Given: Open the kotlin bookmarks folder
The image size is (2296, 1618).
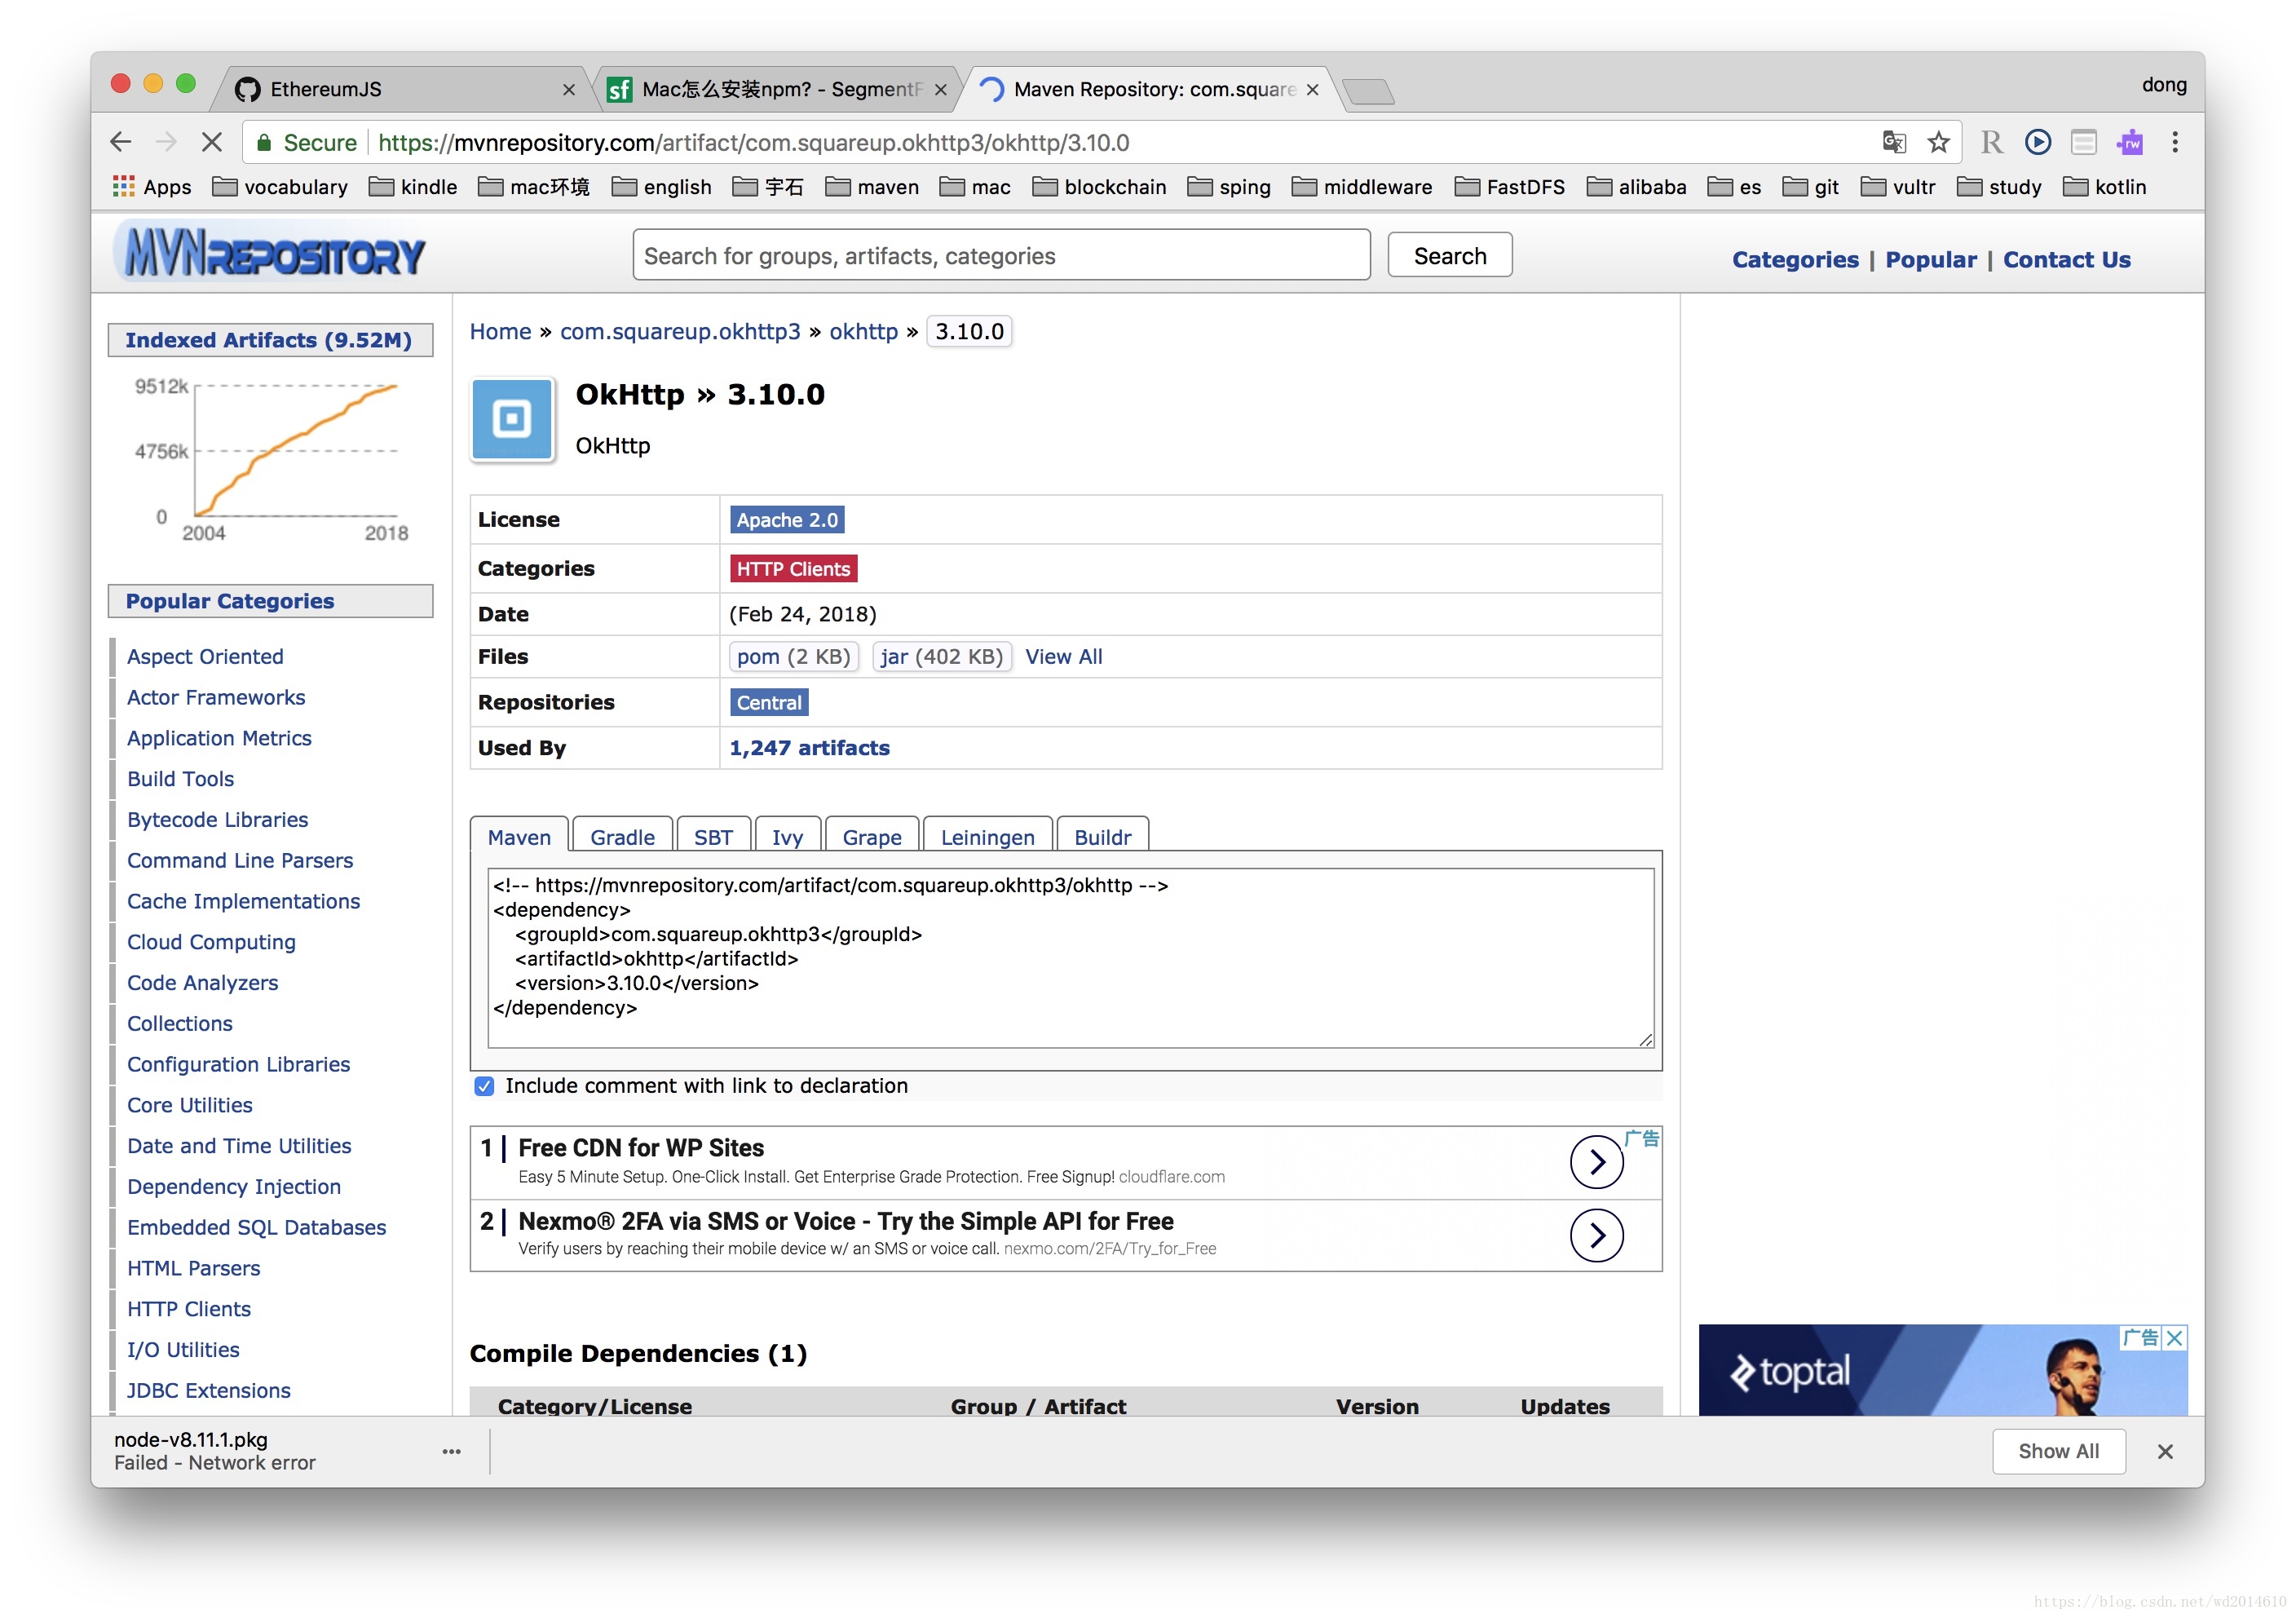Looking at the screenshot, I should point(2104,187).
